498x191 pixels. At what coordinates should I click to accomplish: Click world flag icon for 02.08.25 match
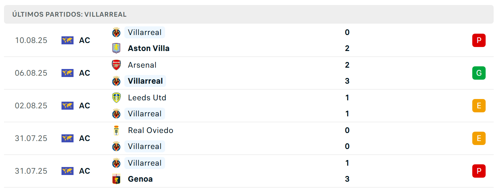68,106
